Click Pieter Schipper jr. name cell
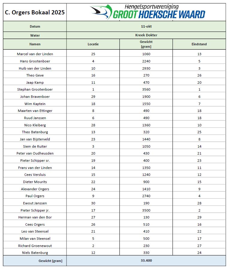Viewport: 230px width, 271px height. click(x=35, y=210)
